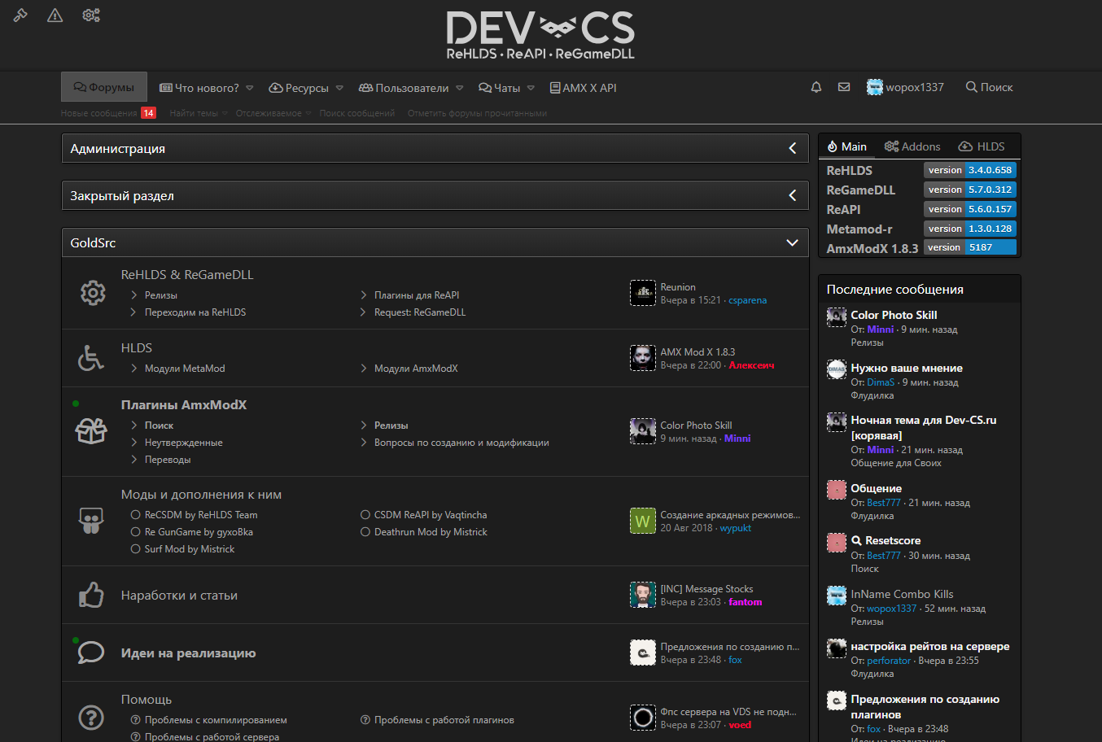The height and width of the screenshot is (742, 1102).
Task: Open Ночная тема для Dev-CS.ru thread
Action: point(924,428)
